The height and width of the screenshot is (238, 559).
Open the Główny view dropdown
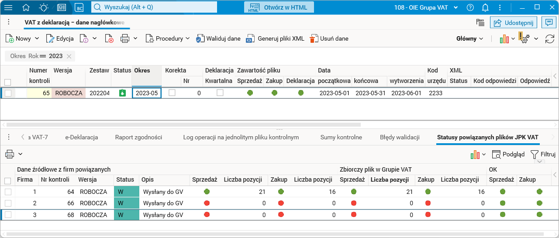(x=470, y=38)
